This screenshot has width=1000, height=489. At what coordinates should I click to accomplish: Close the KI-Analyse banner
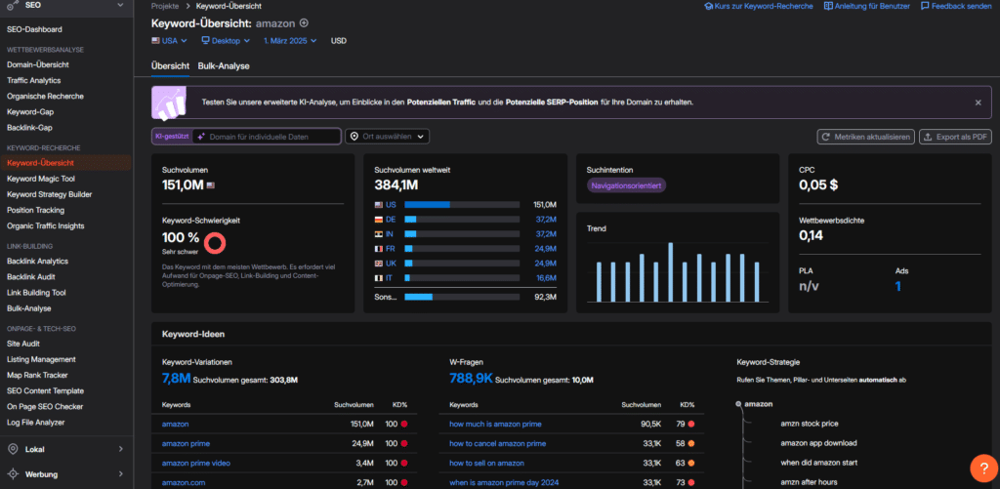(978, 102)
